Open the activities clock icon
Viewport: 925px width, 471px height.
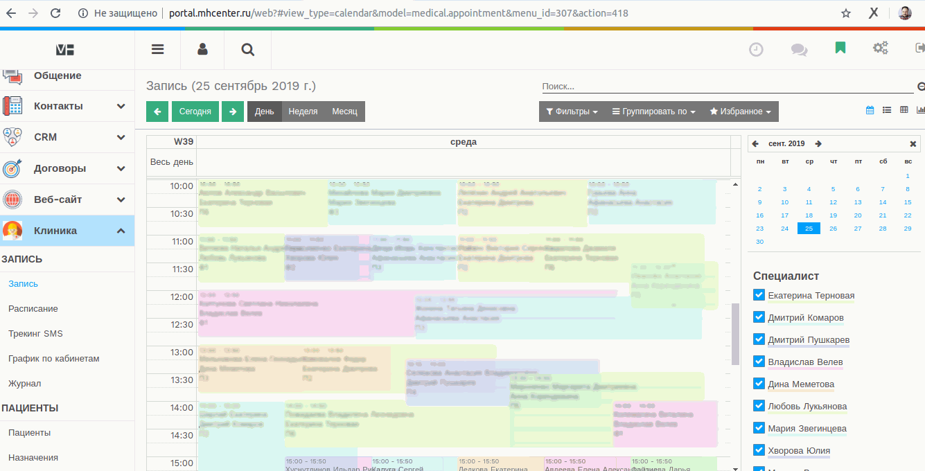756,49
